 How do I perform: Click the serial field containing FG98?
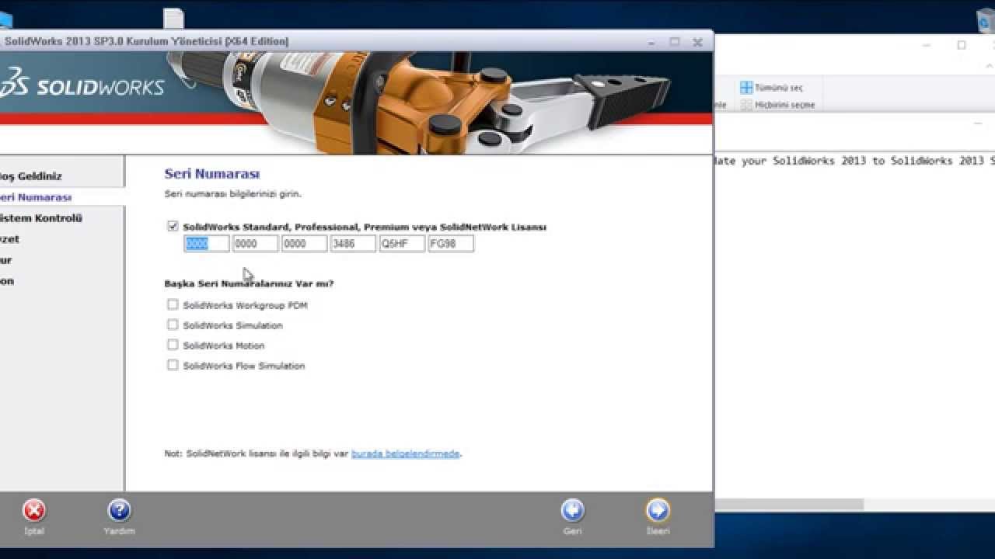[451, 244]
